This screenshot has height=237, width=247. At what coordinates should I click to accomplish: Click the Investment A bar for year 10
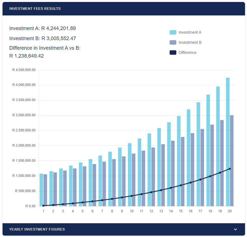[x=130, y=175]
